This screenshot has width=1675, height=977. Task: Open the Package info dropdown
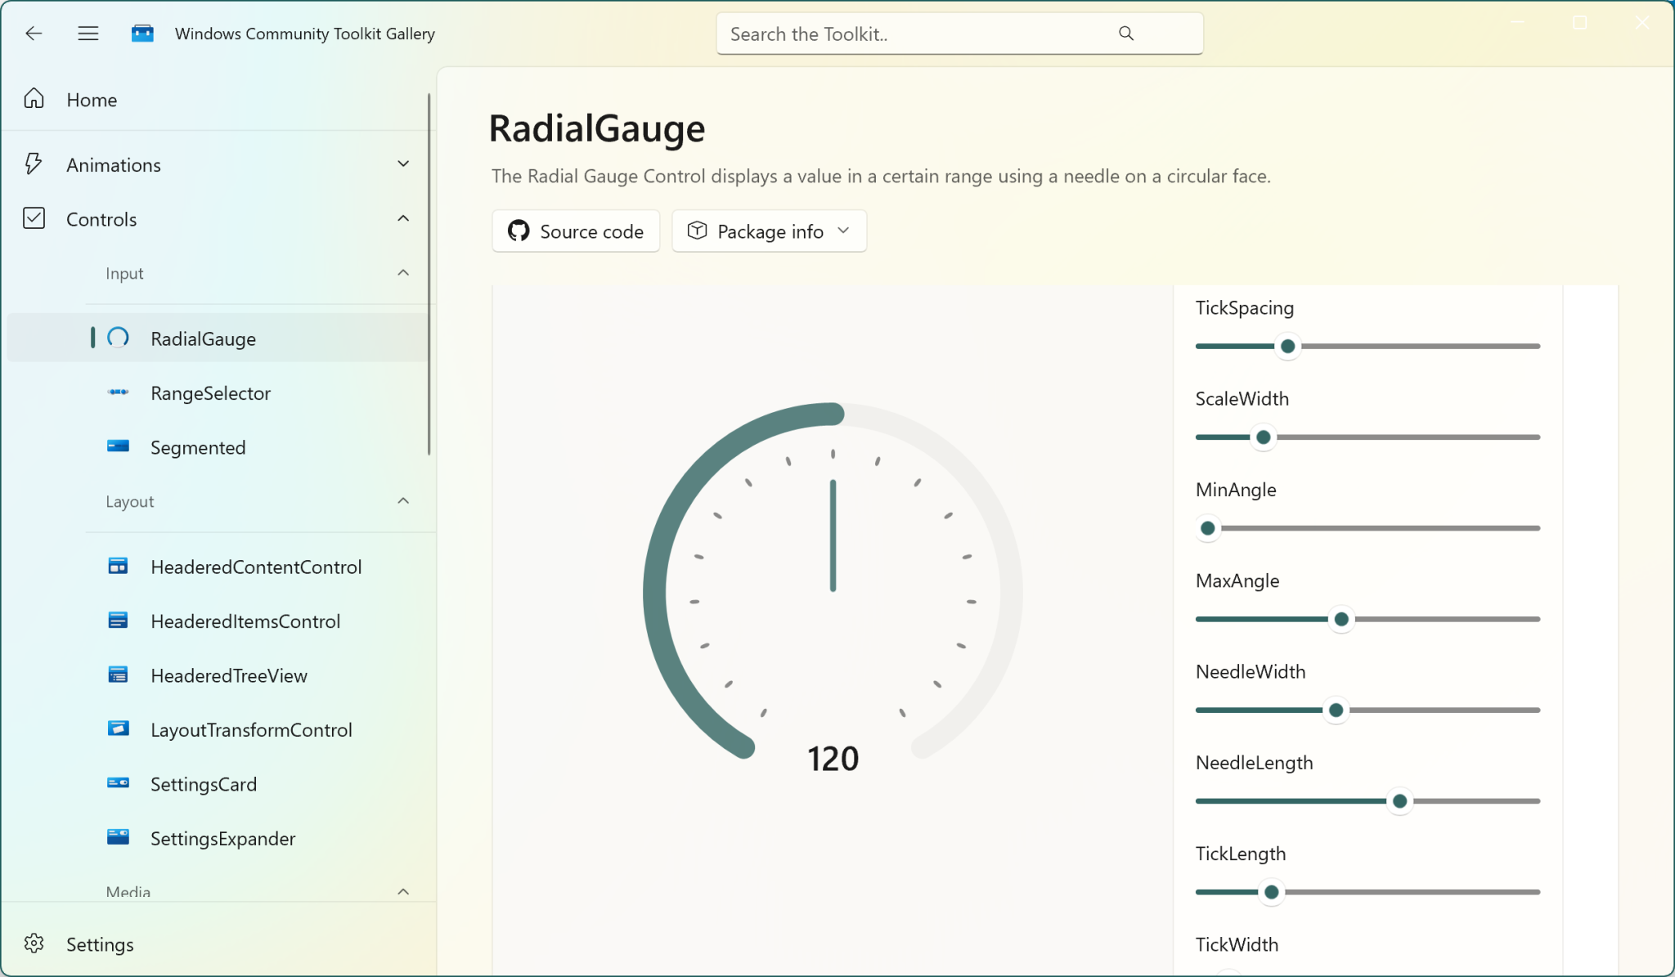coord(768,231)
